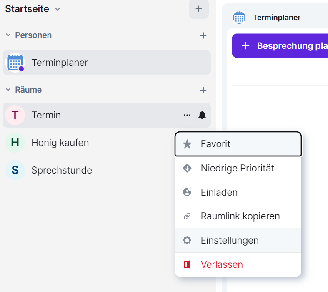Mark room as Favorit

[238, 144]
